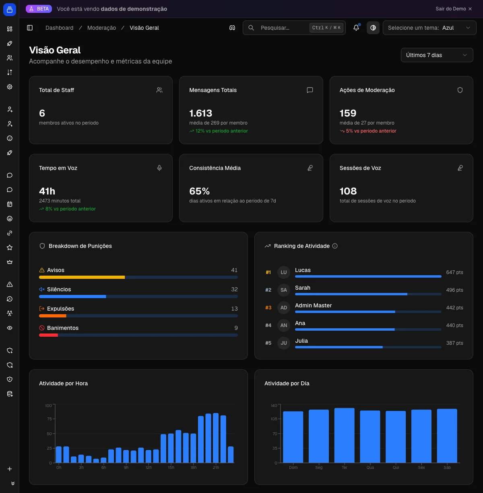Open the history clock icon in sidebar
Image resolution: width=483 pixels, height=493 pixels.
click(10, 299)
